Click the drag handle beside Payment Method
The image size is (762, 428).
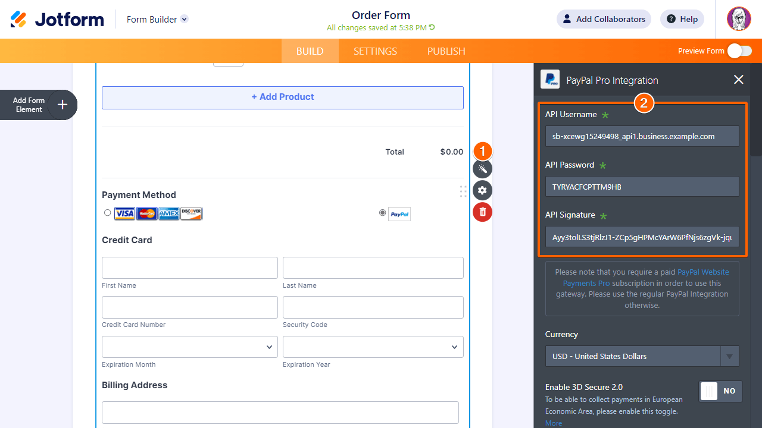[x=463, y=191]
